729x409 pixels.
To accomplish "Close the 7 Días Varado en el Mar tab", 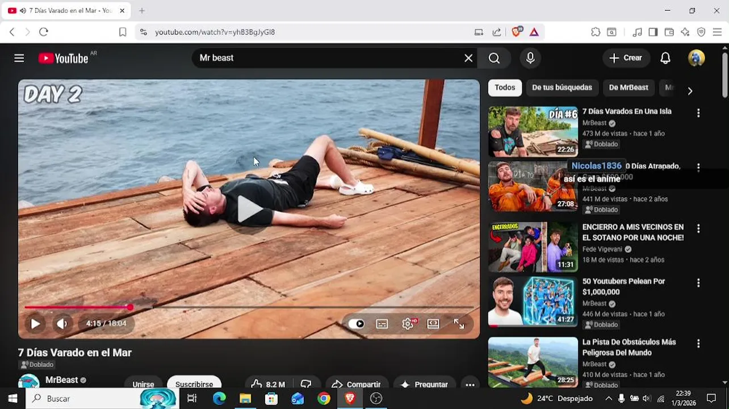I will click(x=122, y=10).
